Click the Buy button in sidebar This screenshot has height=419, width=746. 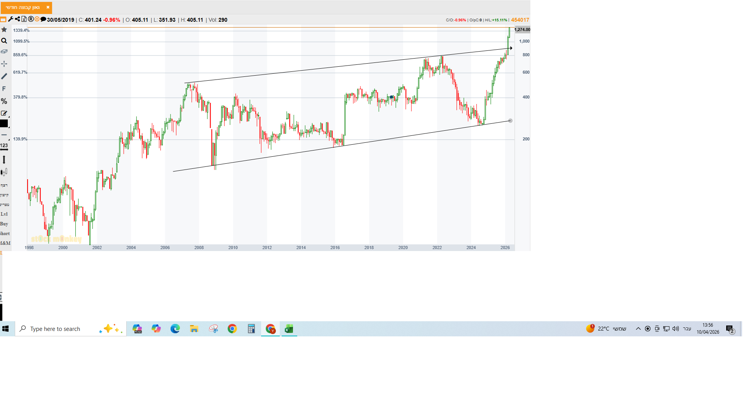point(4,224)
